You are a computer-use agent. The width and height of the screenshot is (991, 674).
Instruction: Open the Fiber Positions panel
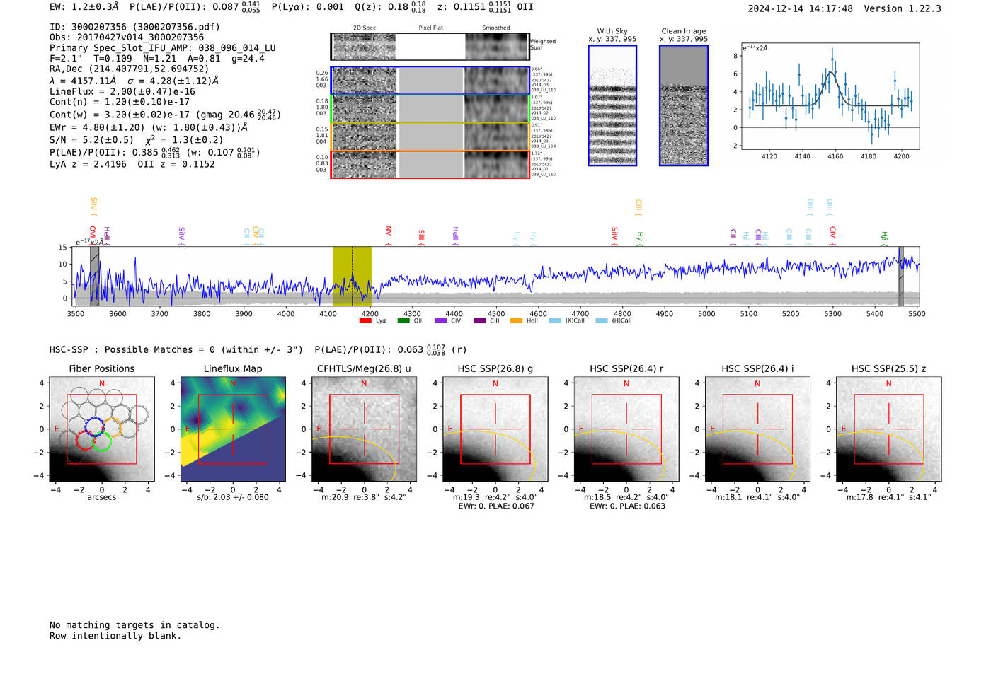tap(102, 429)
